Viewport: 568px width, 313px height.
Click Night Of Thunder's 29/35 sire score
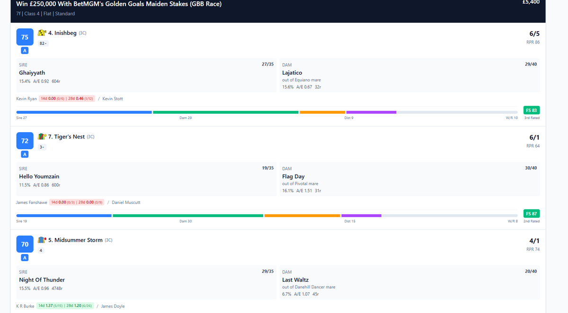(267, 271)
